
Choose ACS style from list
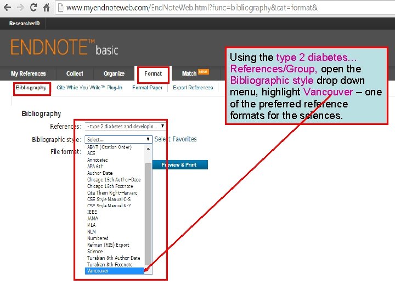tap(115, 153)
